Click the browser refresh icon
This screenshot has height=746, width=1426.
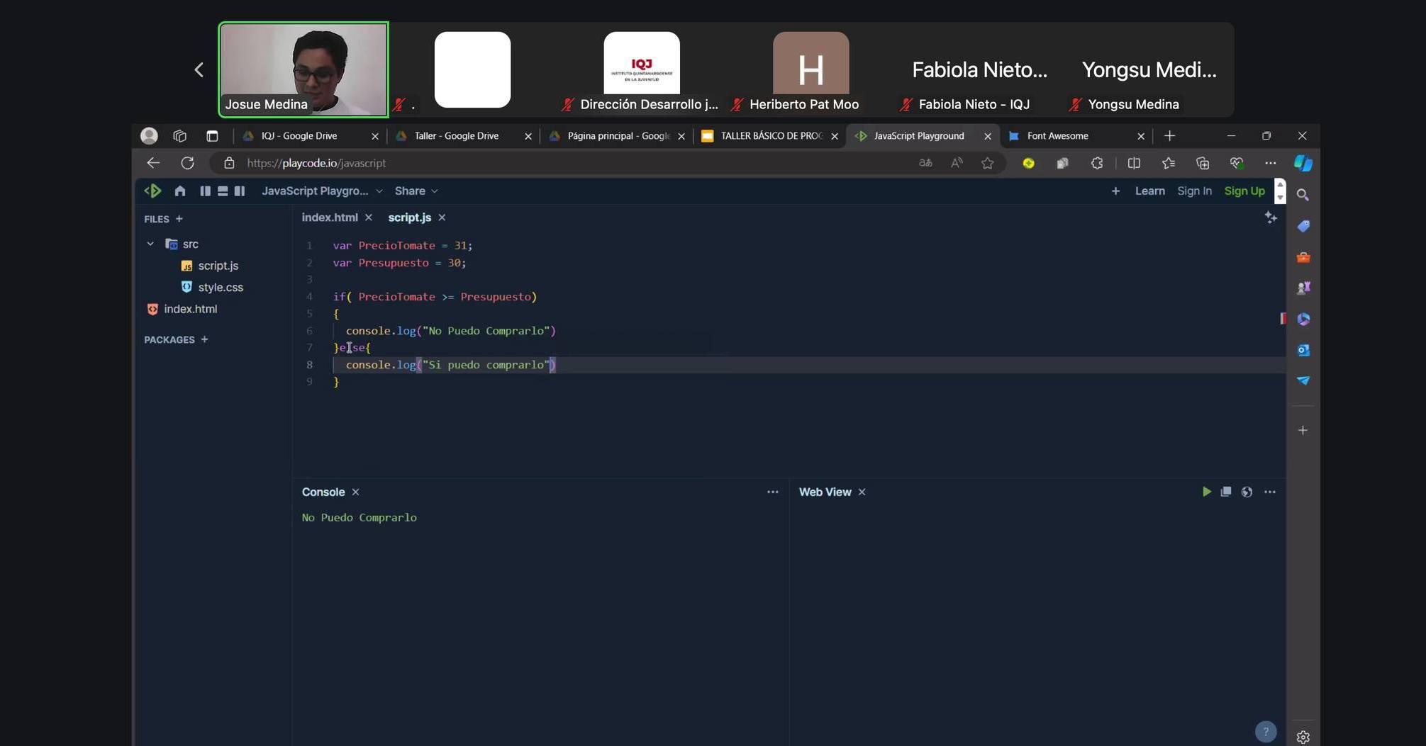pos(187,163)
